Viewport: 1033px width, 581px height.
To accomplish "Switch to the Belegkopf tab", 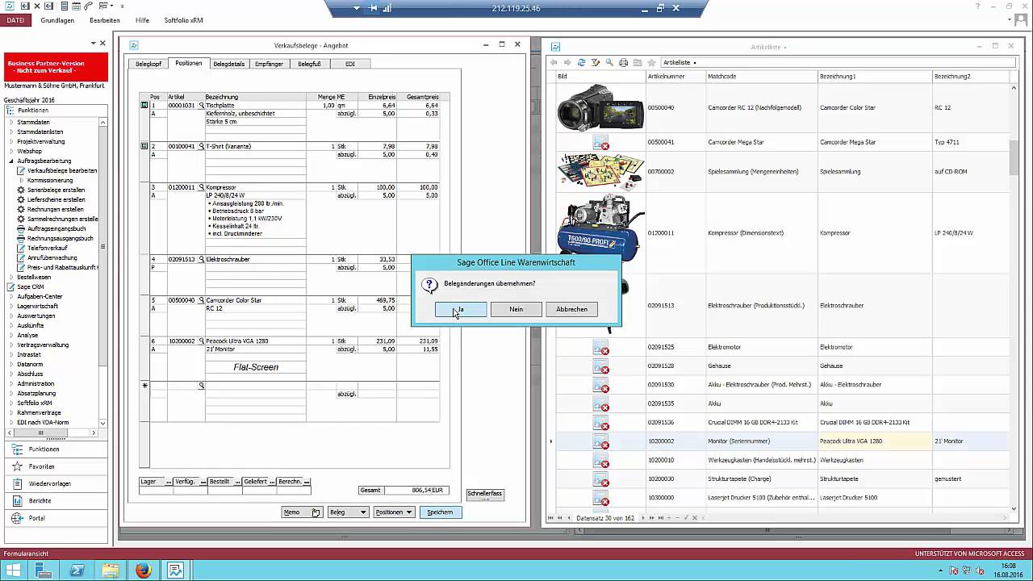I will [148, 64].
